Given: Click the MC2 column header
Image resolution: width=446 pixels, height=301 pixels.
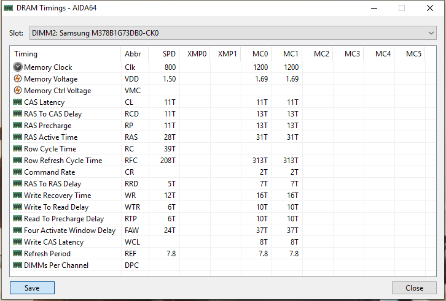Looking at the screenshot, I should click(318, 54).
